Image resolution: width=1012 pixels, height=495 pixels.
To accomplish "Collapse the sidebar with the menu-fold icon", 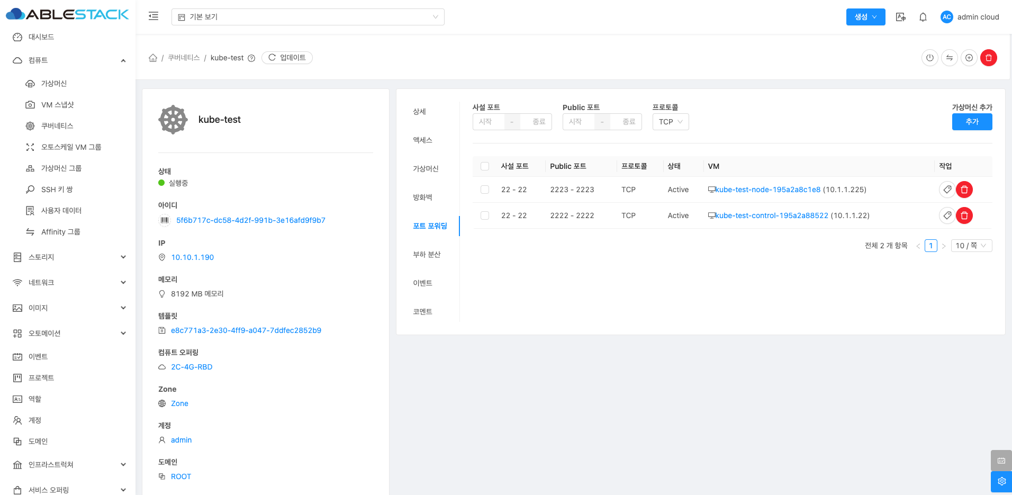I will pyautogui.click(x=153, y=16).
